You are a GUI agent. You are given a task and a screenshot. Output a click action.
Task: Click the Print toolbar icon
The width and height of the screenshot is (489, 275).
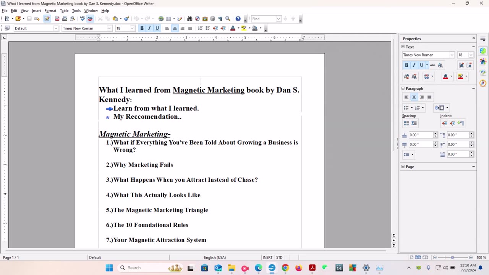pos(65,18)
